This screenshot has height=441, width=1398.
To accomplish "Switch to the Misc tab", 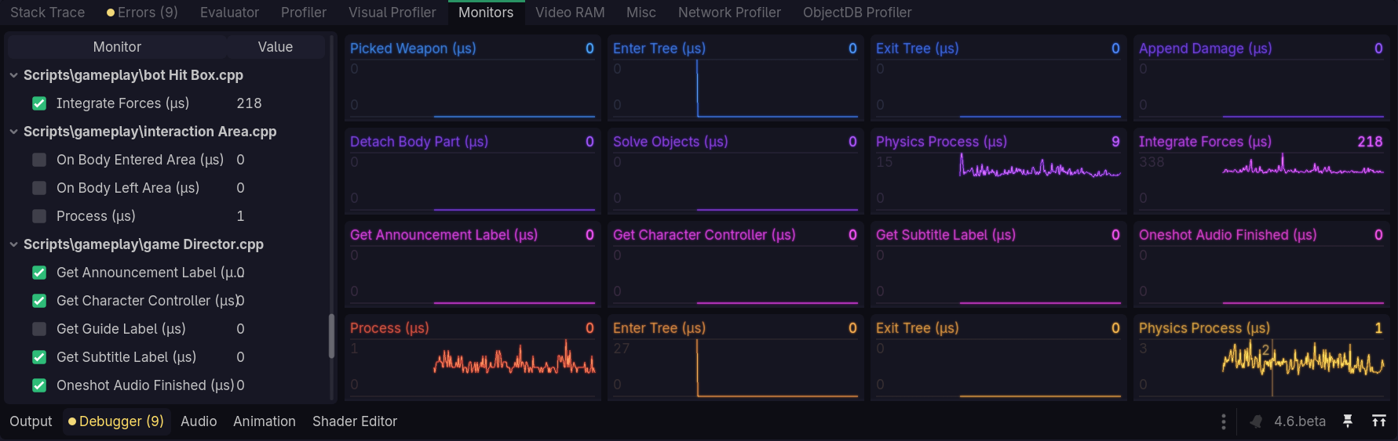I will point(641,13).
